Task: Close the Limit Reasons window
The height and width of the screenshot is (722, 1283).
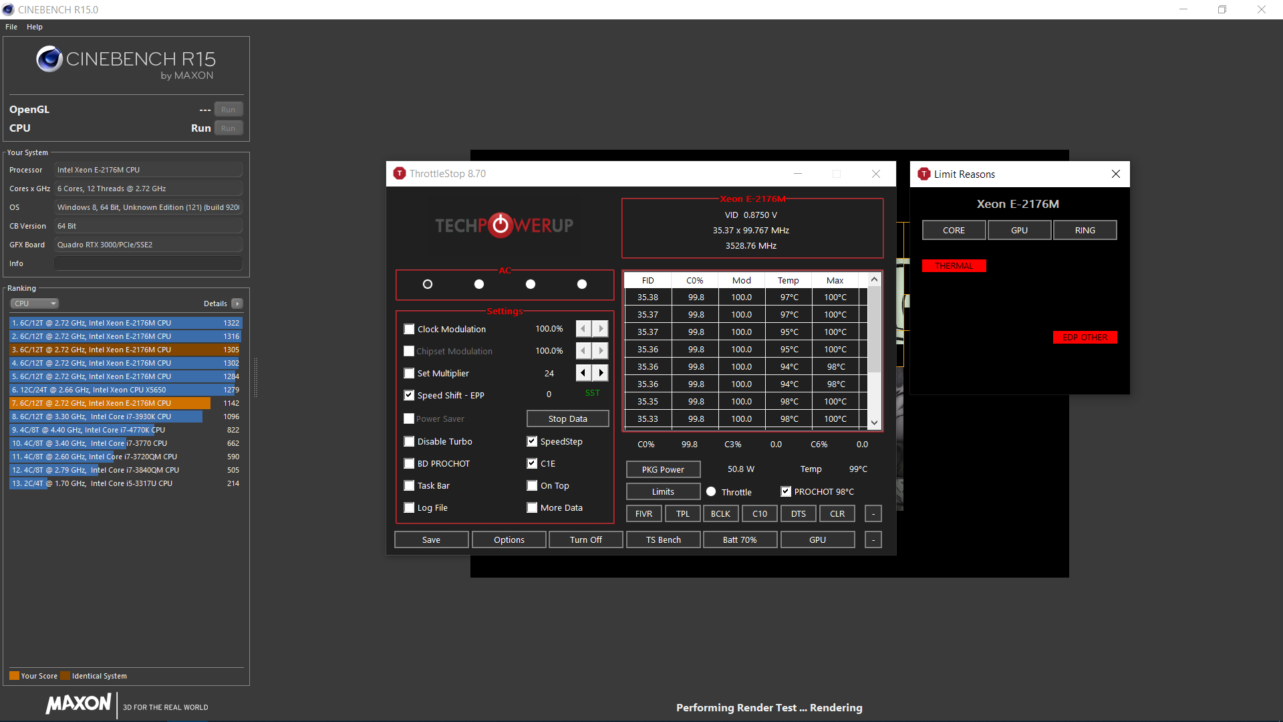Action: tap(1115, 174)
